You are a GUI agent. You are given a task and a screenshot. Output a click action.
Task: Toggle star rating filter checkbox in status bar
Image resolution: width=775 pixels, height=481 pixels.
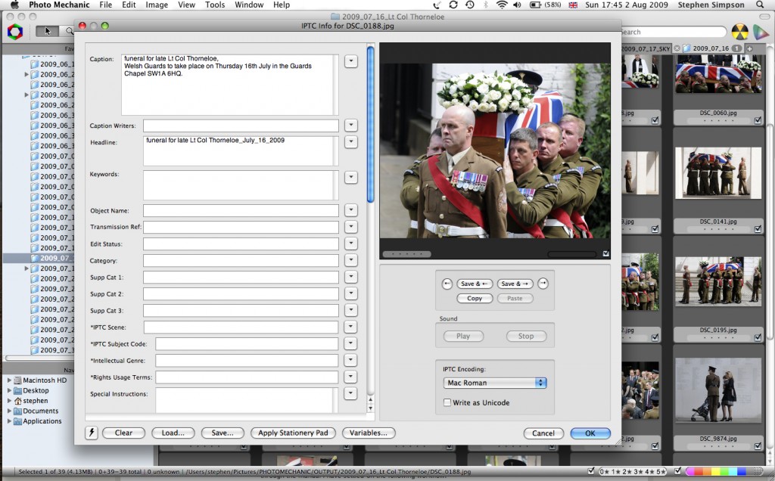(x=591, y=471)
